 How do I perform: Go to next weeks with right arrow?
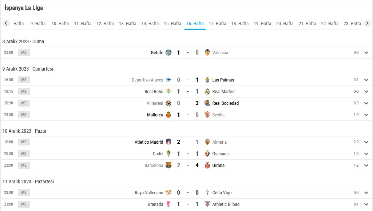coord(367,23)
